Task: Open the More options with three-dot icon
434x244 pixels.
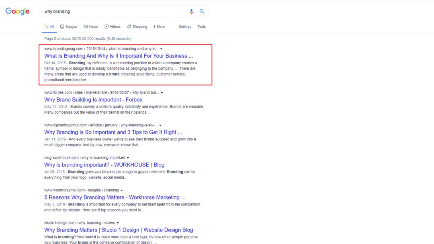Action: click(x=154, y=26)
